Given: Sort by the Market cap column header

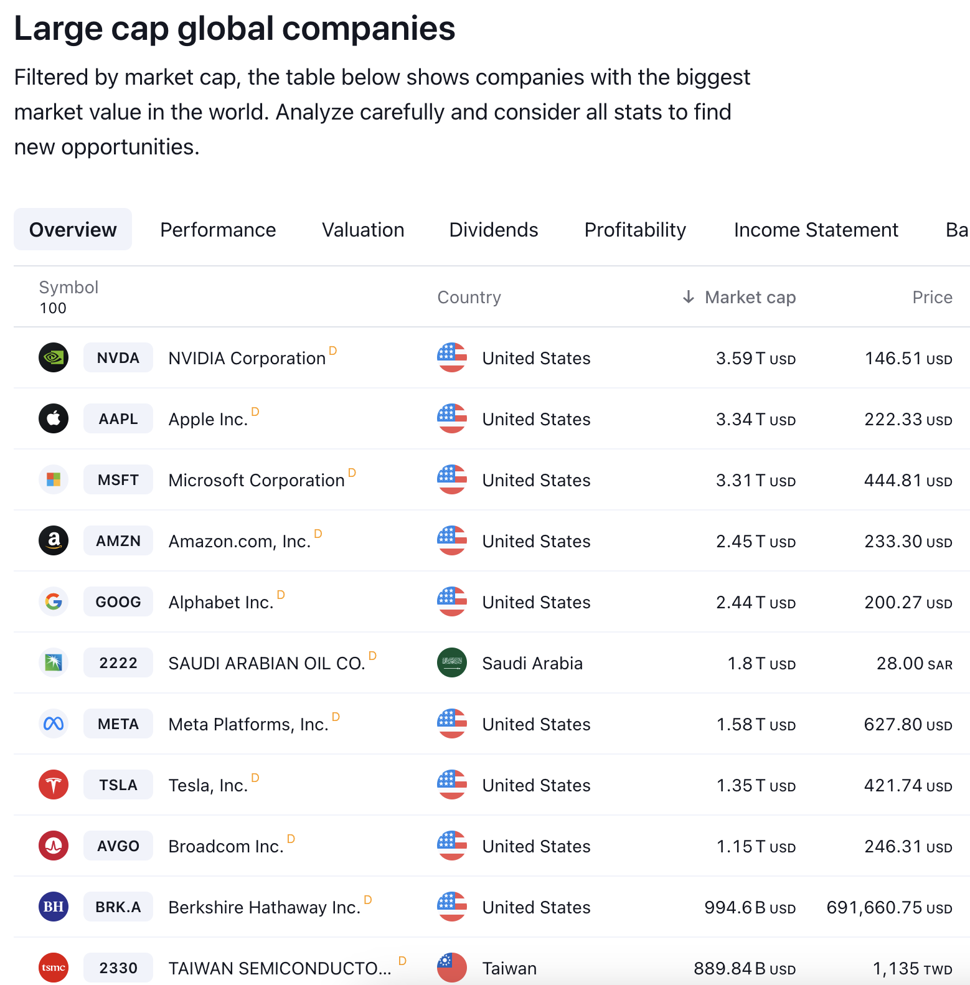Looking at the screenshot, I should point(750,298).
